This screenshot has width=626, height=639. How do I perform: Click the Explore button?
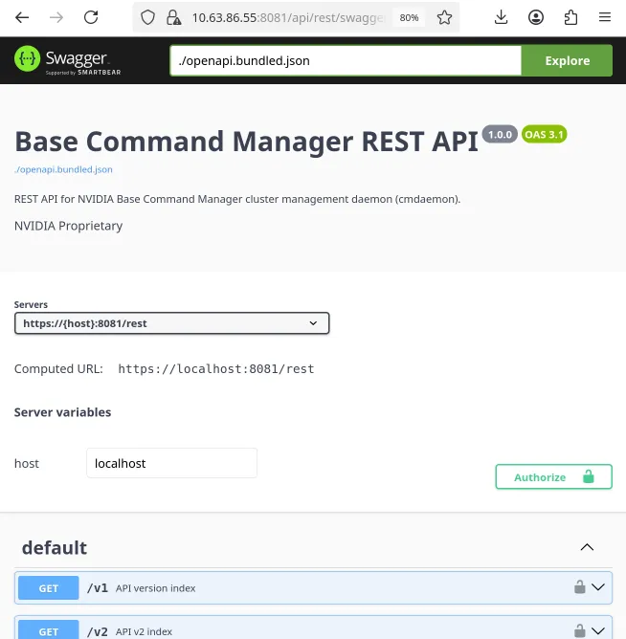[x=567, y=60]
